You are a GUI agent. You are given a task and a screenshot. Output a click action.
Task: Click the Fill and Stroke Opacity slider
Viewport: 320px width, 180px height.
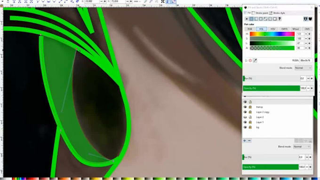[271, 88]
